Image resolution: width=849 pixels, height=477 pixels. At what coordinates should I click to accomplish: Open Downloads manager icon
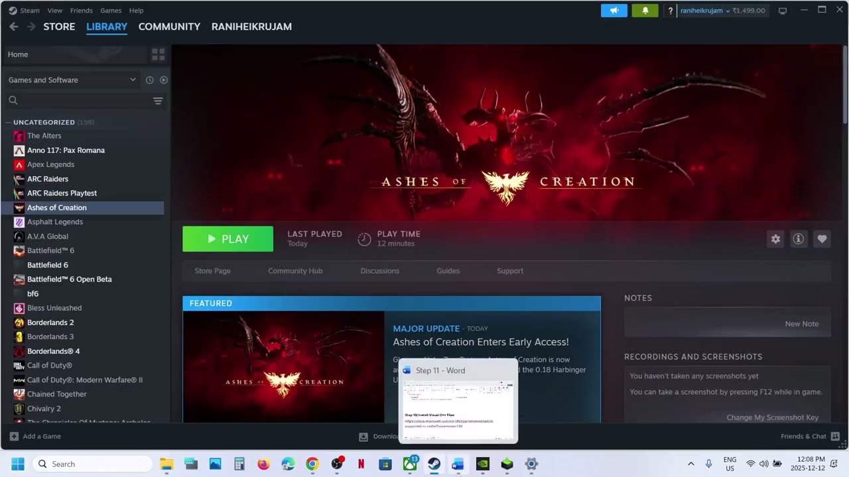point(363,437)
